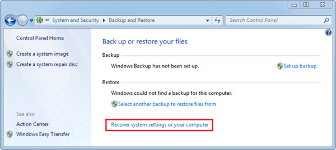Open Action Center link
The height and width of the screenshot is (150, 336).
(x=32, y=124)
